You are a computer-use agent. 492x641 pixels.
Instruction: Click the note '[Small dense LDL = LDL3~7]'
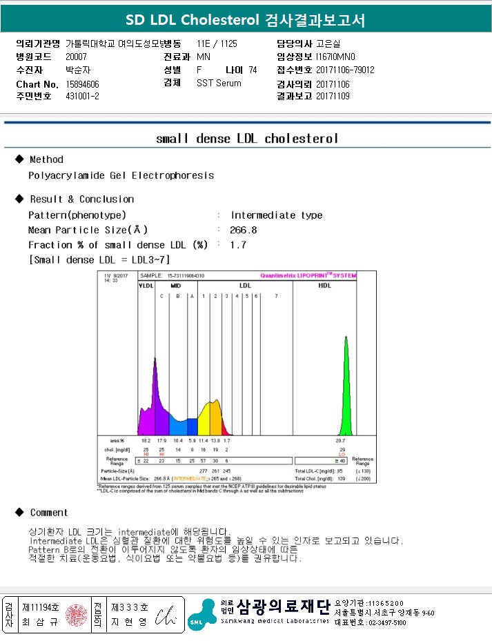point(99,259)
